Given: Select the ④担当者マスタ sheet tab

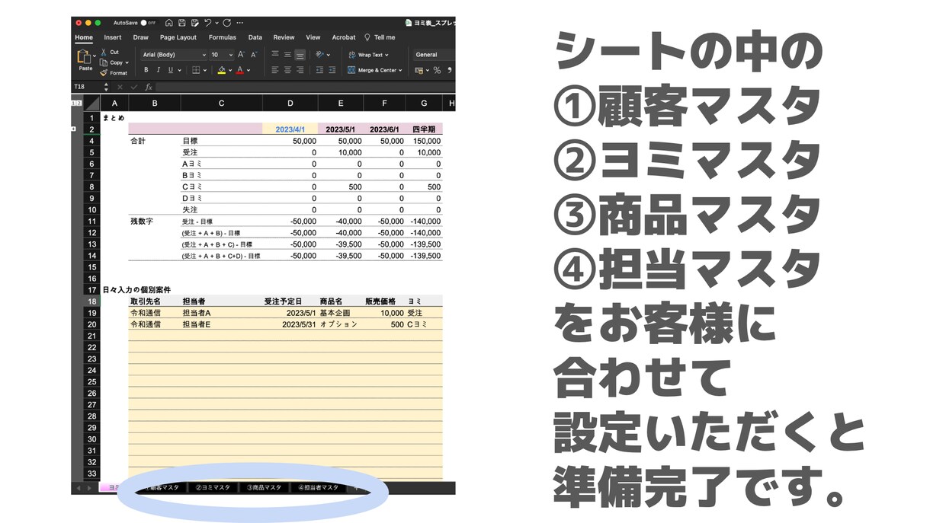Looking at the screenshot, I should (x=318, y=487).
